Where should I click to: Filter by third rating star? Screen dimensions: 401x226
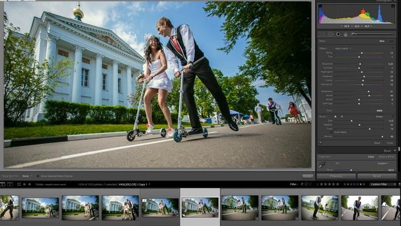[x=330, y=184]
